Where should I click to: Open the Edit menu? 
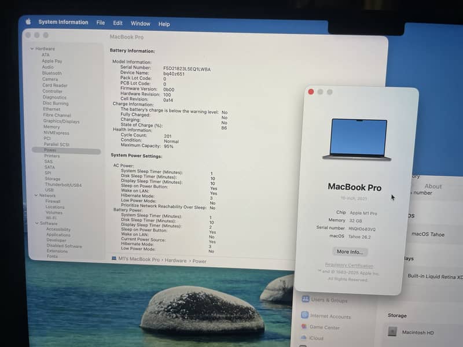tap(117, 23)
